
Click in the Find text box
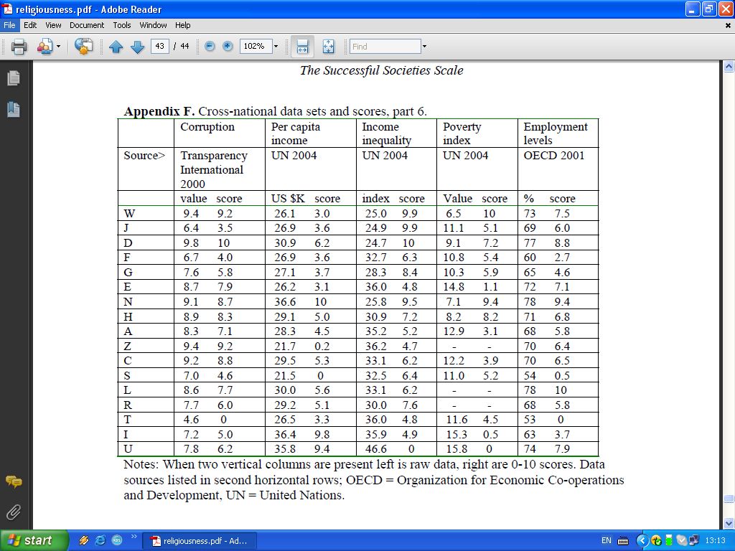385,47
